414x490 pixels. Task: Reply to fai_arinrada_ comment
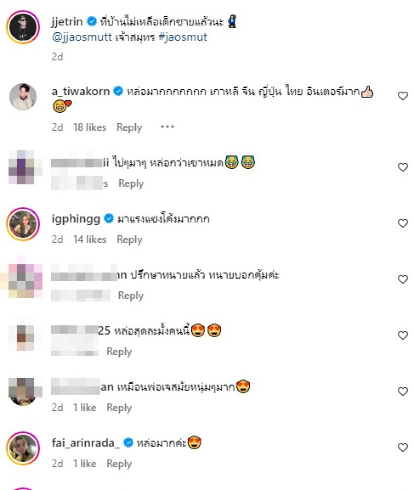[119, 464]
